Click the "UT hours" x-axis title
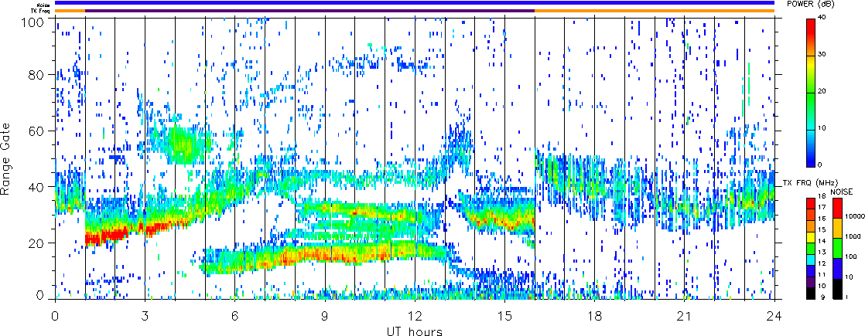 tap(414, 331)
